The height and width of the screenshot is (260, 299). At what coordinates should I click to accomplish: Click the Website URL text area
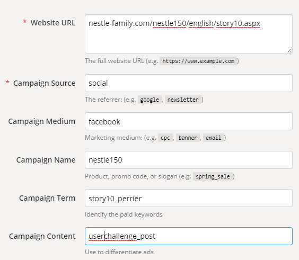pos(189,34)
